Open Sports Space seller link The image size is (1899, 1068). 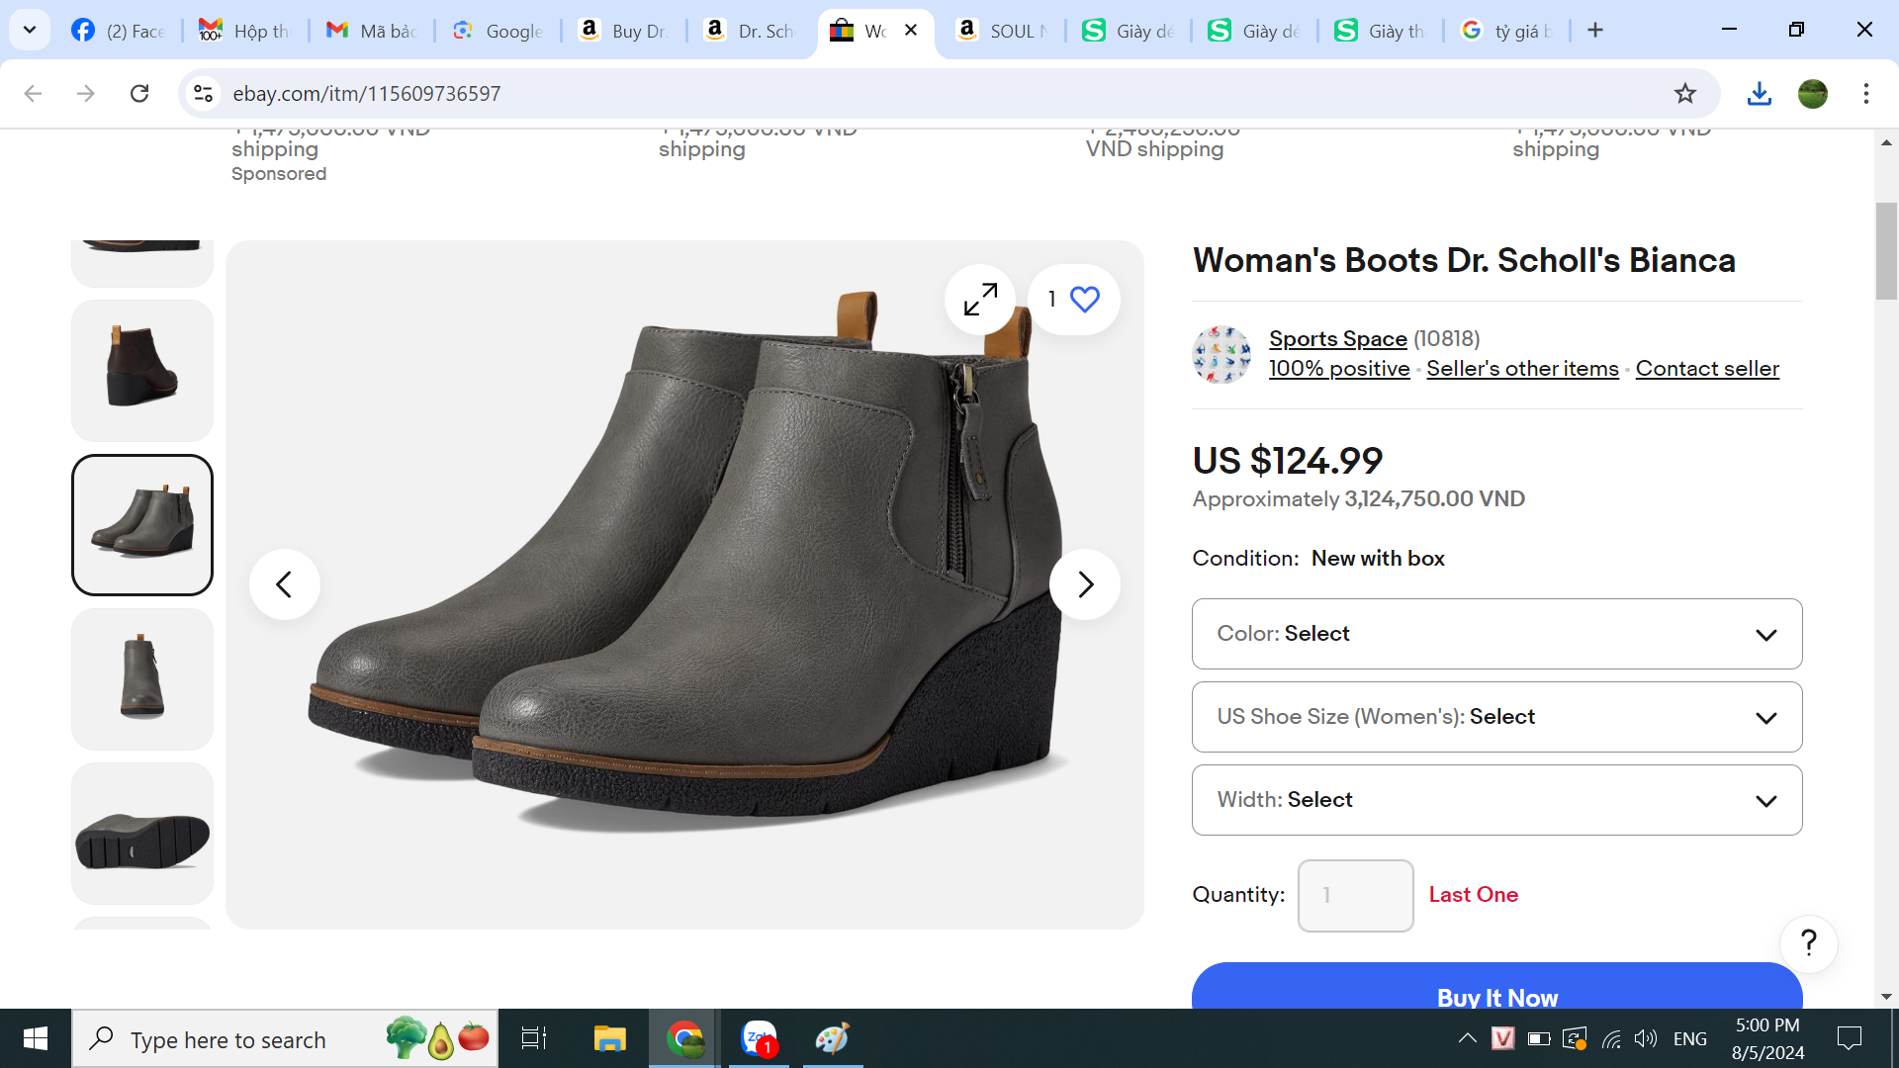(x=1337, y=338)
